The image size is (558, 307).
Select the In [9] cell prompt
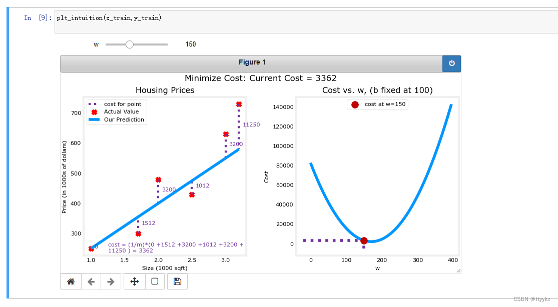tap(38, 18)
